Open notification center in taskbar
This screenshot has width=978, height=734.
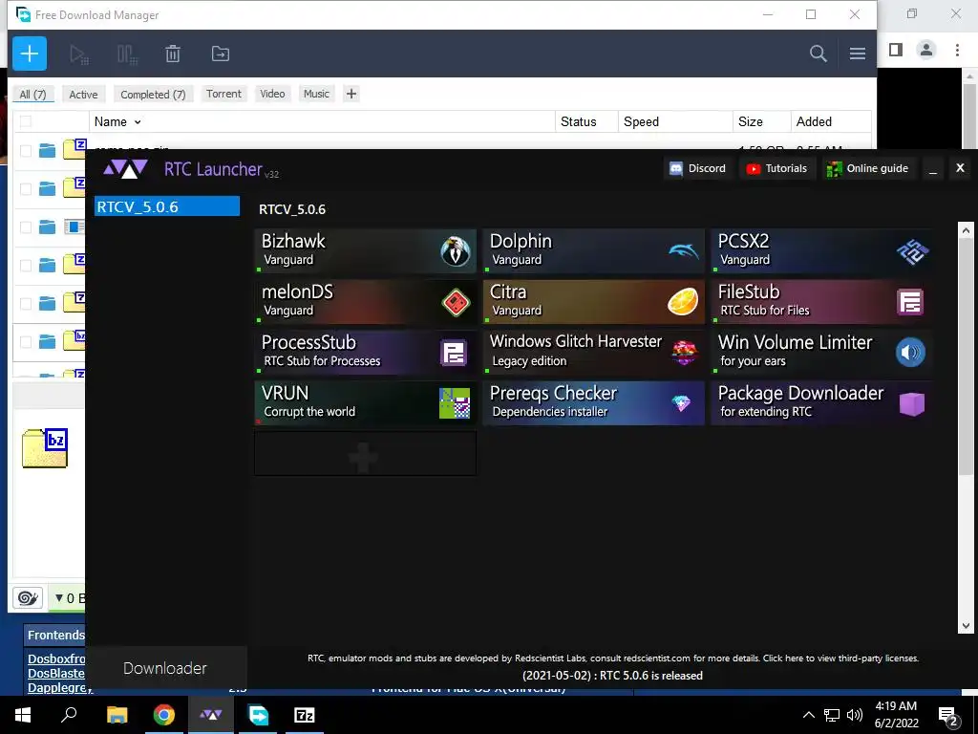(947, 717)
